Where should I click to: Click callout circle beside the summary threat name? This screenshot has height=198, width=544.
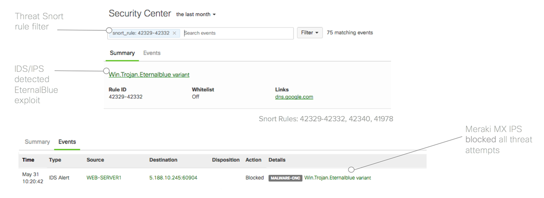[106, 71]
